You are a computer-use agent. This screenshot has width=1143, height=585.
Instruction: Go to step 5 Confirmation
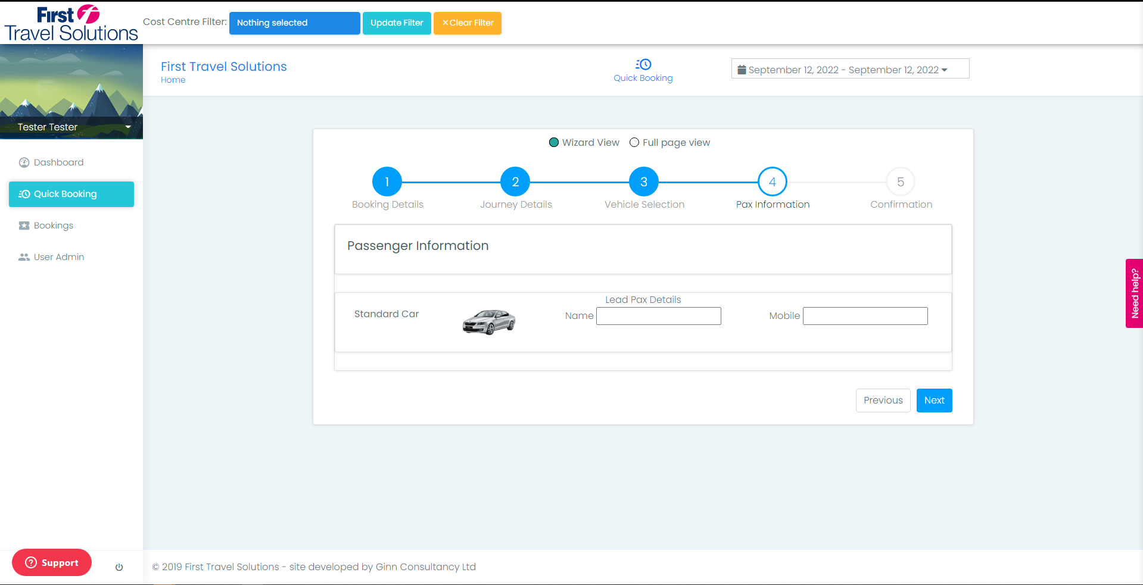[901, 182]
